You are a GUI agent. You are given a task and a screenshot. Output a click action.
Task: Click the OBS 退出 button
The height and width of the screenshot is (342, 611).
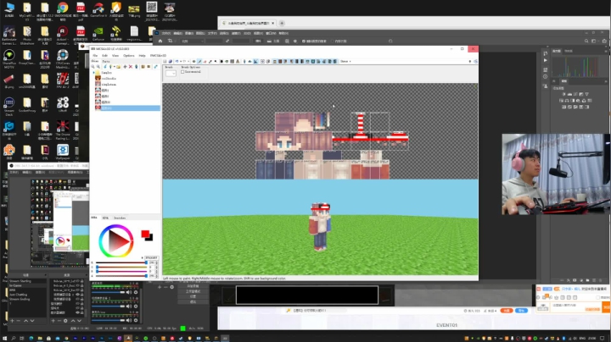[x=193, y=301]
